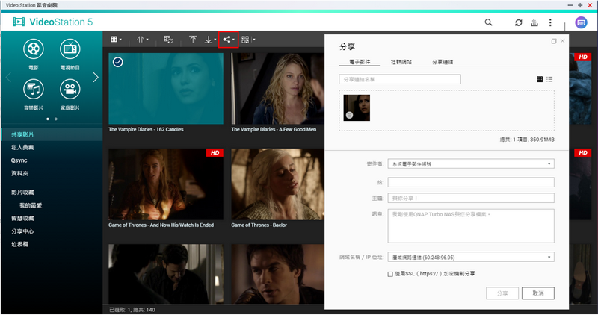Show next category page with right arrow

coord(96,78)
